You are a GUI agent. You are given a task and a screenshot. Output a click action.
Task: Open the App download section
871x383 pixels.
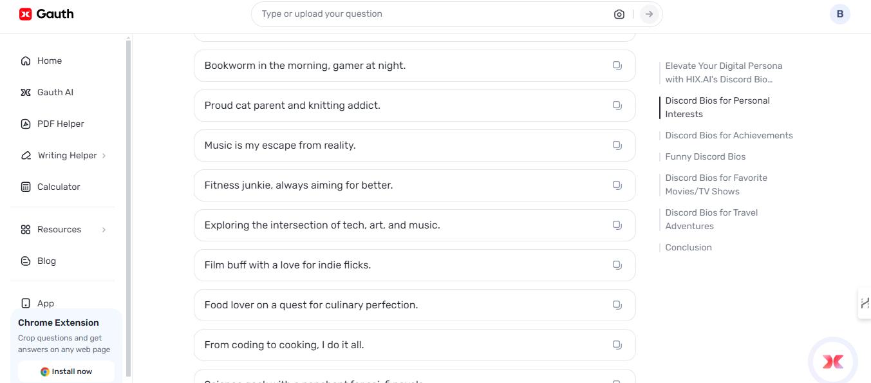pos(45,303)
